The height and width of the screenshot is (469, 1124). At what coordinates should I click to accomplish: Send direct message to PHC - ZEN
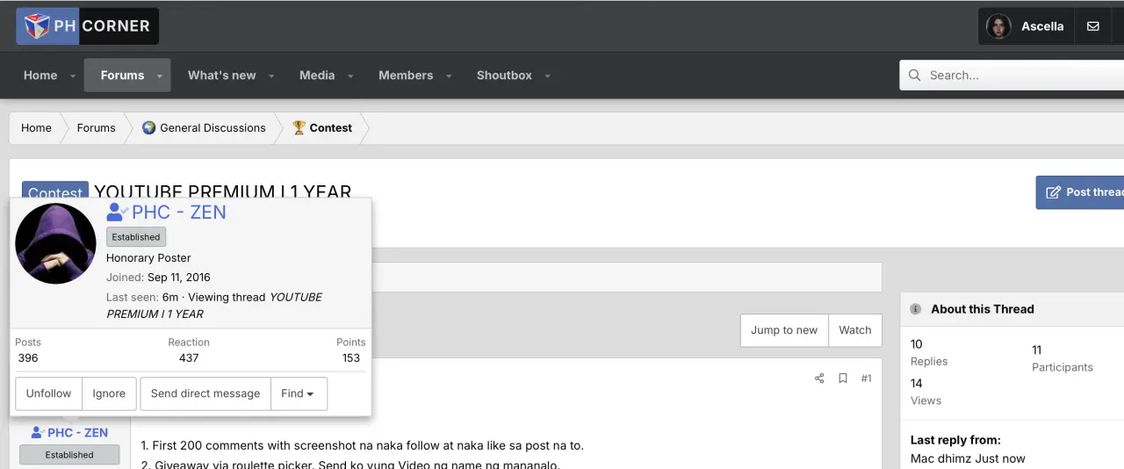click(205, 393)
